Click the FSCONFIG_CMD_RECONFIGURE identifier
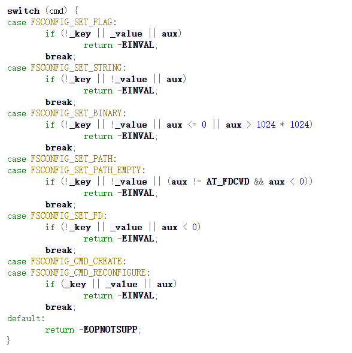Screen dimensions: 352x353 pos(88,273)
